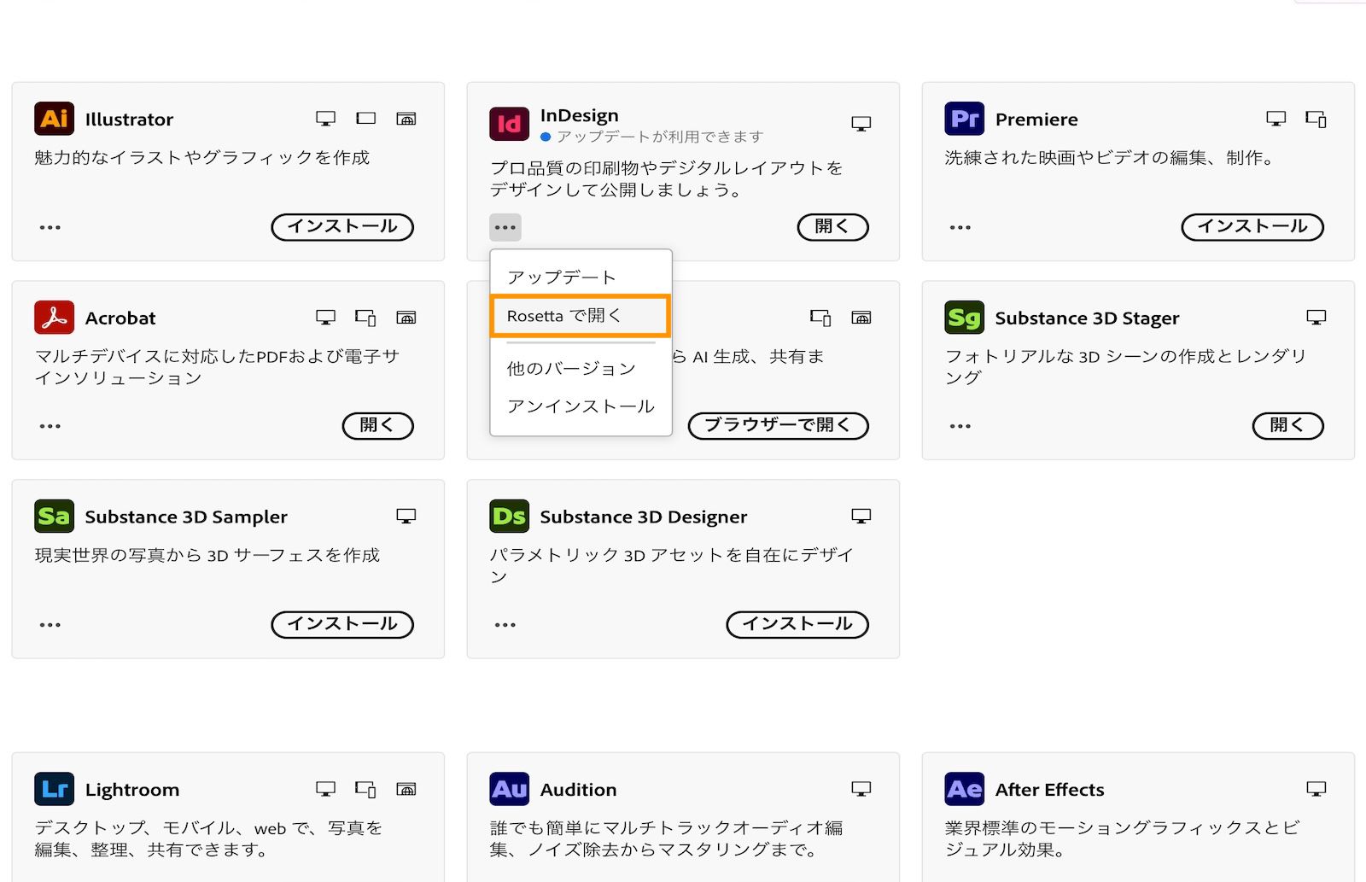Select アンインストール from the menu
1366x882 pixels.
pos(581,406)
